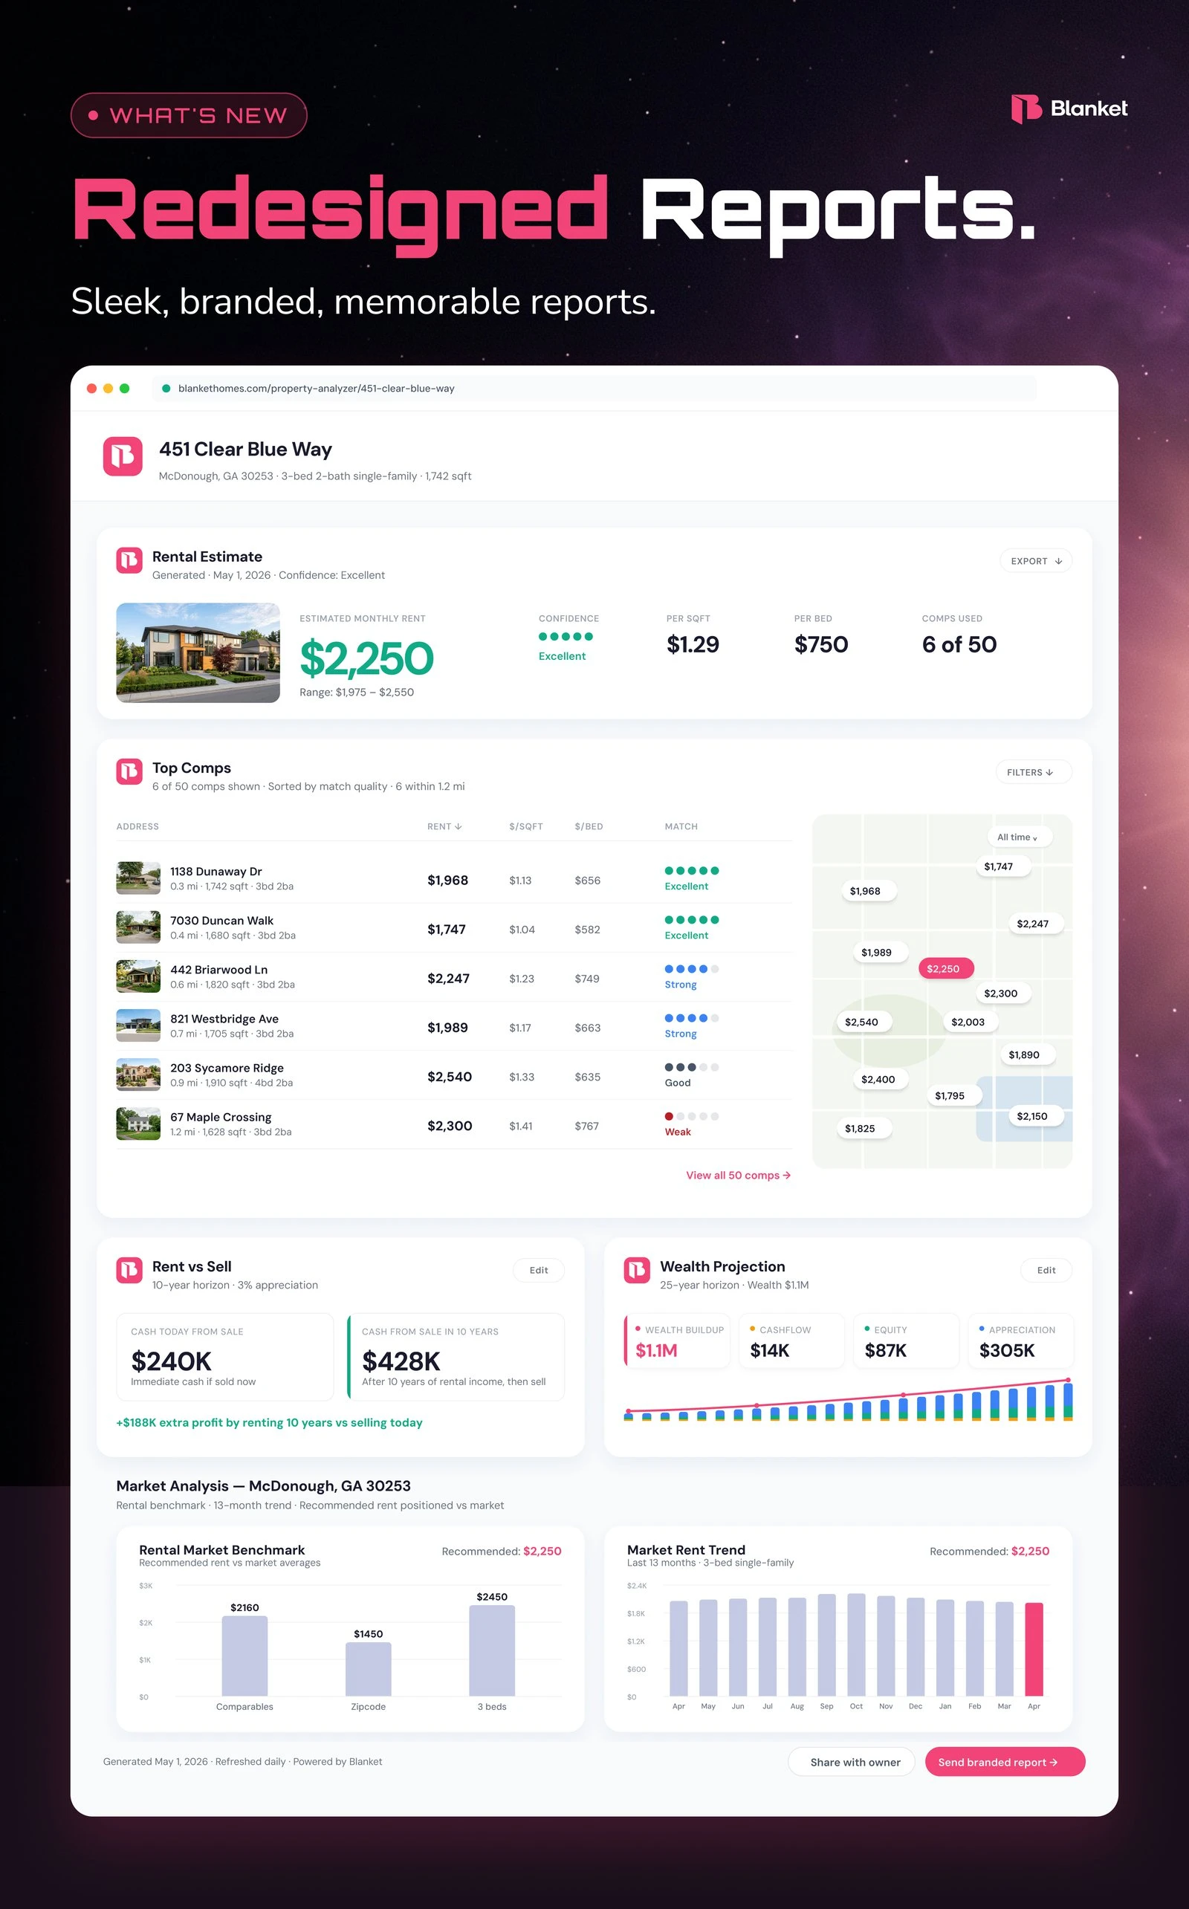Select the Equity $87K metric tab
This screenshot has width=1189, height=1909.
click(x=906, y=1341)
